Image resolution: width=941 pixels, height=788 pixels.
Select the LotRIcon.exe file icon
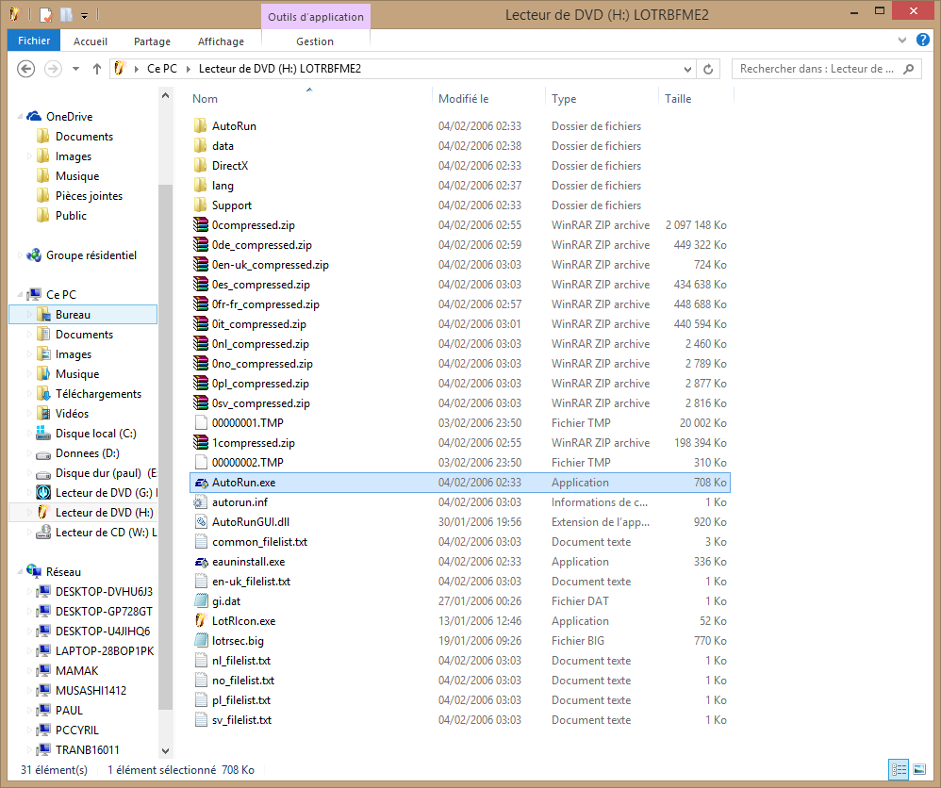200,621
